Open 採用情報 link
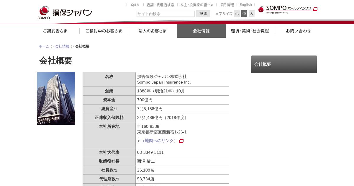The width and height of the screenshot is (354, 186). [x=227, y=5]
